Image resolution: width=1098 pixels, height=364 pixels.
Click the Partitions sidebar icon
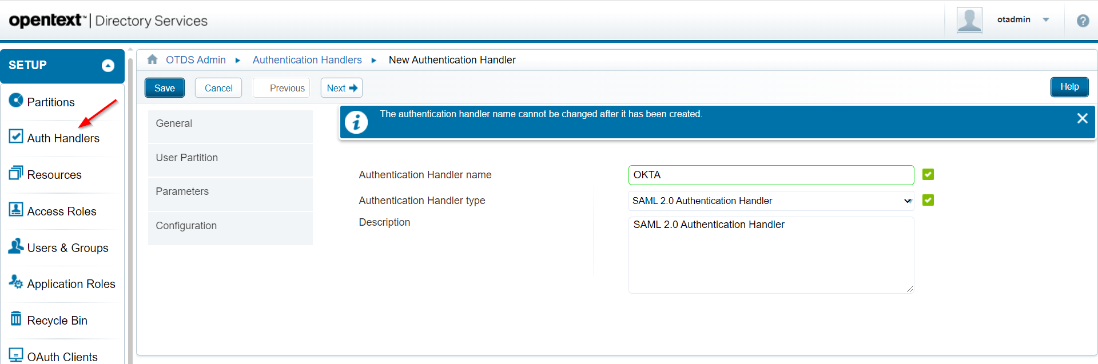(x=16, y=101)
